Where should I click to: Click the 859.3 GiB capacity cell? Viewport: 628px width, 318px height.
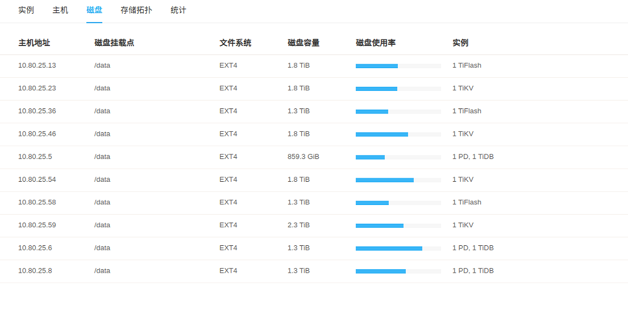303,157
